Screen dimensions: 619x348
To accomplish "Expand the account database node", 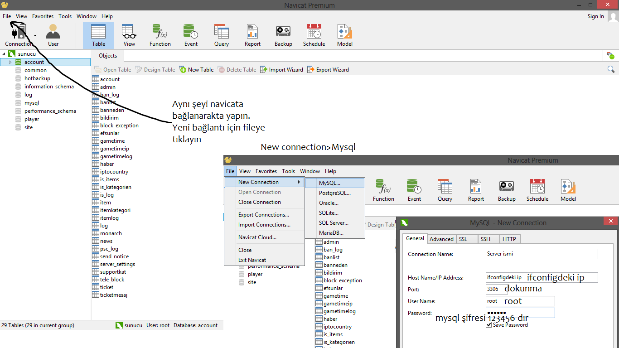I will [x=10, y=62].
